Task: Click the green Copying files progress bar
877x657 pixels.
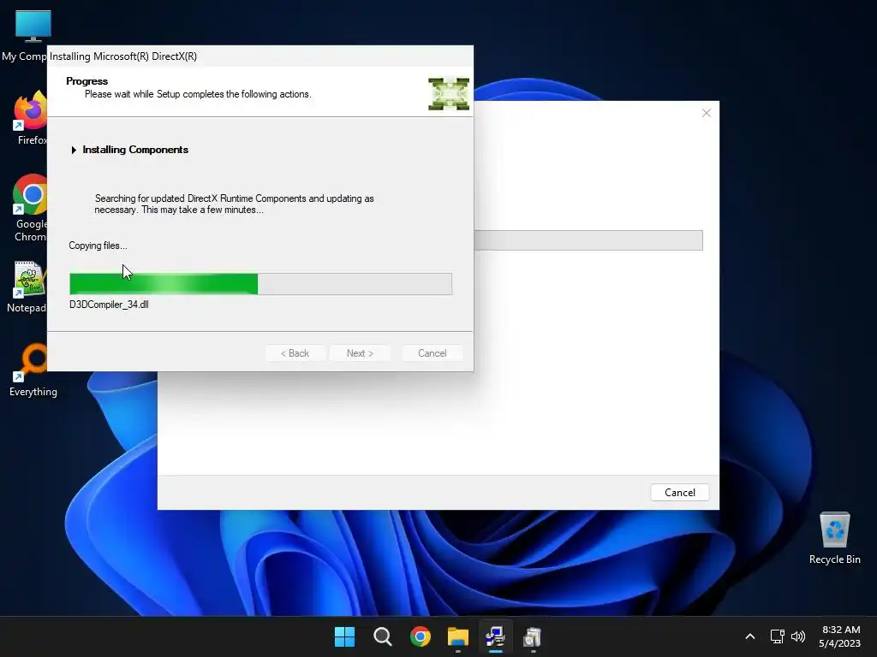Action: click(260, 284)
